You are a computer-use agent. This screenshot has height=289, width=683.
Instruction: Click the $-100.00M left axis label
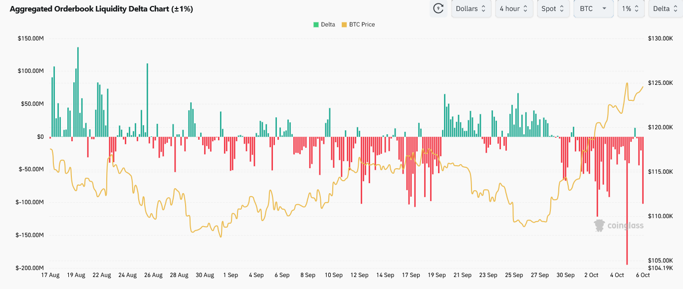pos(30,202)
